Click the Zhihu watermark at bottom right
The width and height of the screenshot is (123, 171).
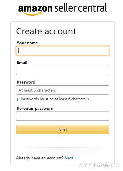(x=99, y=165)
